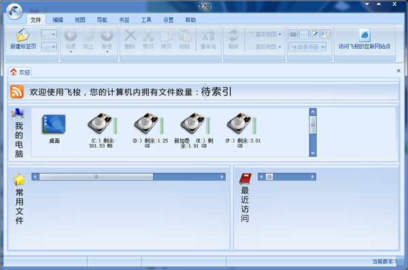Click the 飞梭 application logo button

[x=14, y=11]
